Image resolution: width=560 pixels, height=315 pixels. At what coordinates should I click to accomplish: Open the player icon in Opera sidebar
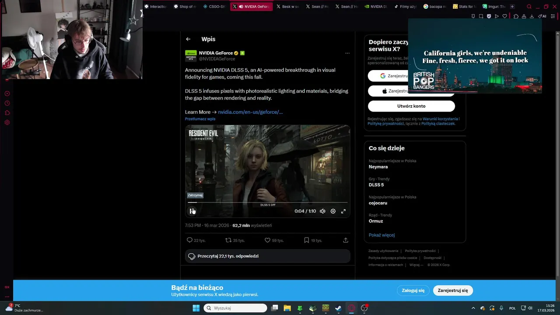tap(7, 94)
